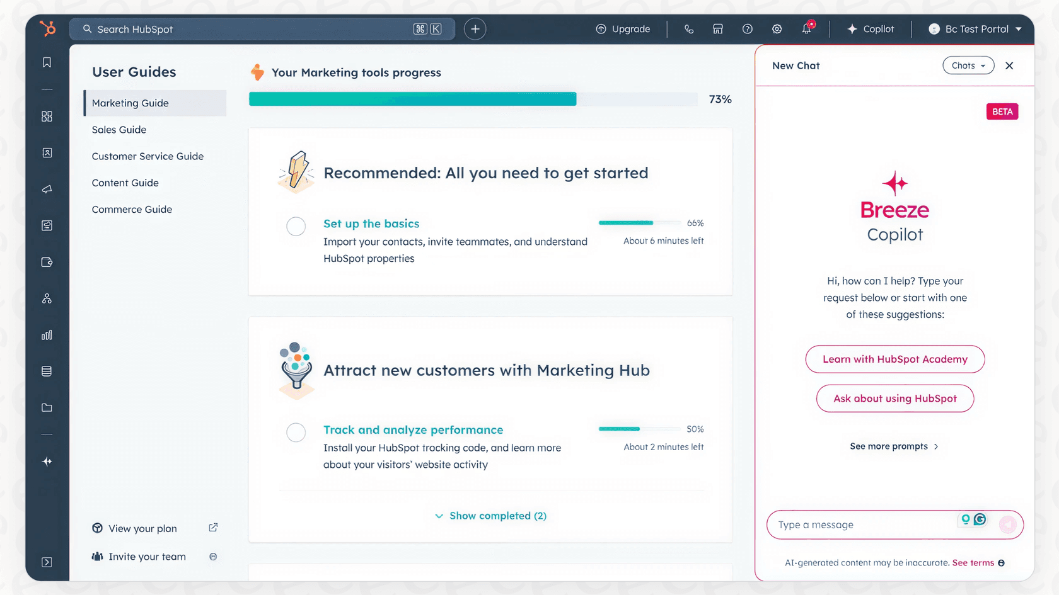Open Learn with HubSpot Academy
The height and width of the screenshot is (595, 1059).
pyautogui.click(x=894, y=359)
